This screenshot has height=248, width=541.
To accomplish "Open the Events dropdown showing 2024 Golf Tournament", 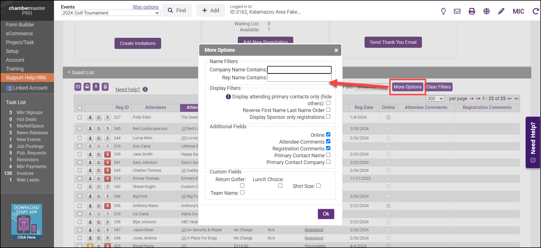I will 111,13.
